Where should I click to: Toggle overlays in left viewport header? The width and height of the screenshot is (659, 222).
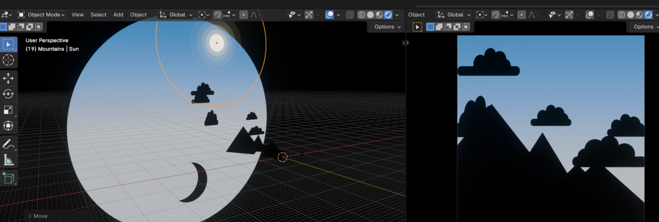click(329, 15)
